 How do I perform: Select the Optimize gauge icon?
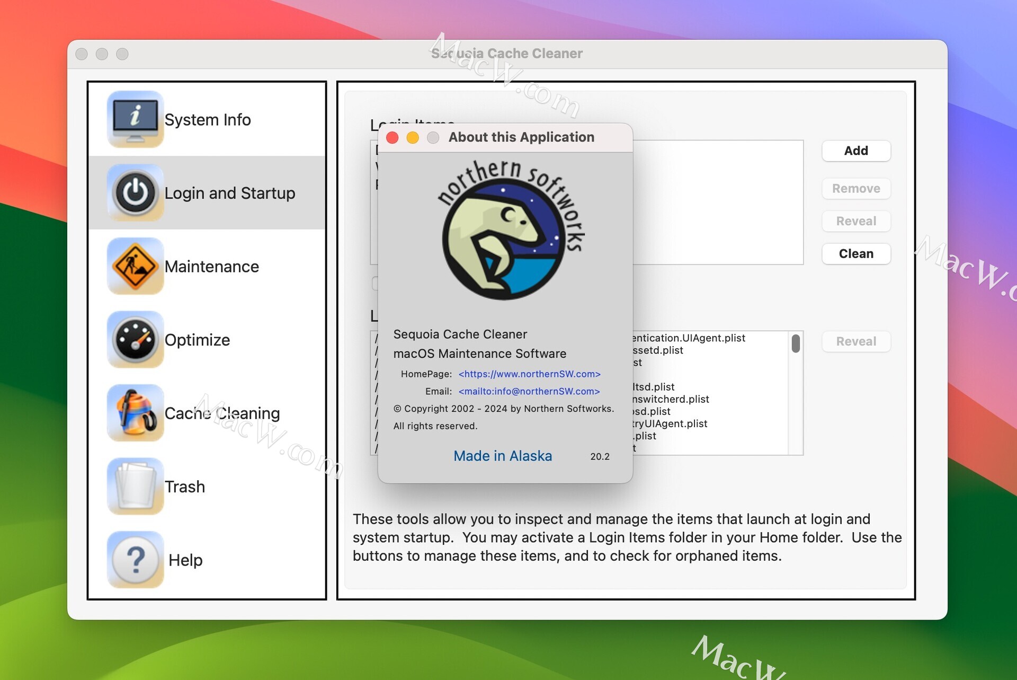135,340
